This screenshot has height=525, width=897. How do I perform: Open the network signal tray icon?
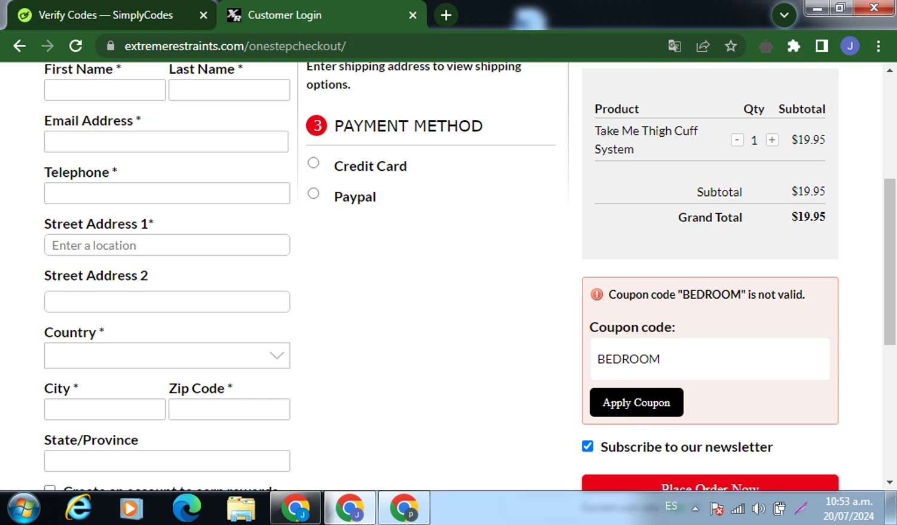pos(738,509)
